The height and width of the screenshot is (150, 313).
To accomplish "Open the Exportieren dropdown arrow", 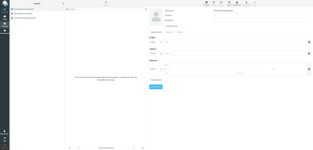I will click(251, 4).
